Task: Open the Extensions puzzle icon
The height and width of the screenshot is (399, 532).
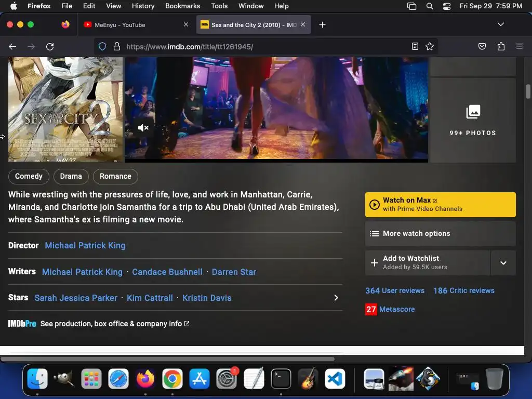Action: point(501,46)
